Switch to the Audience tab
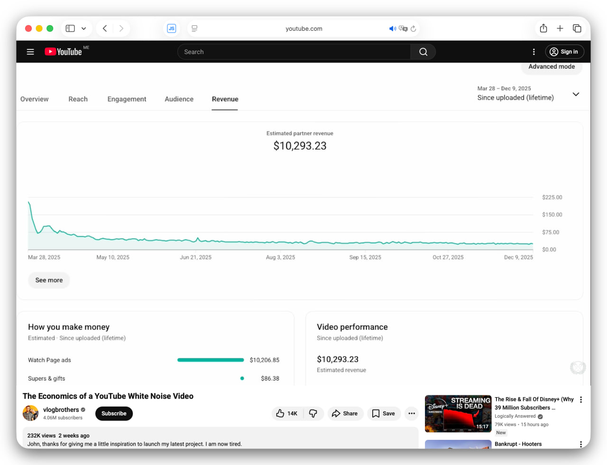Screen dimensions: 607x465 (x=179, y=99)
